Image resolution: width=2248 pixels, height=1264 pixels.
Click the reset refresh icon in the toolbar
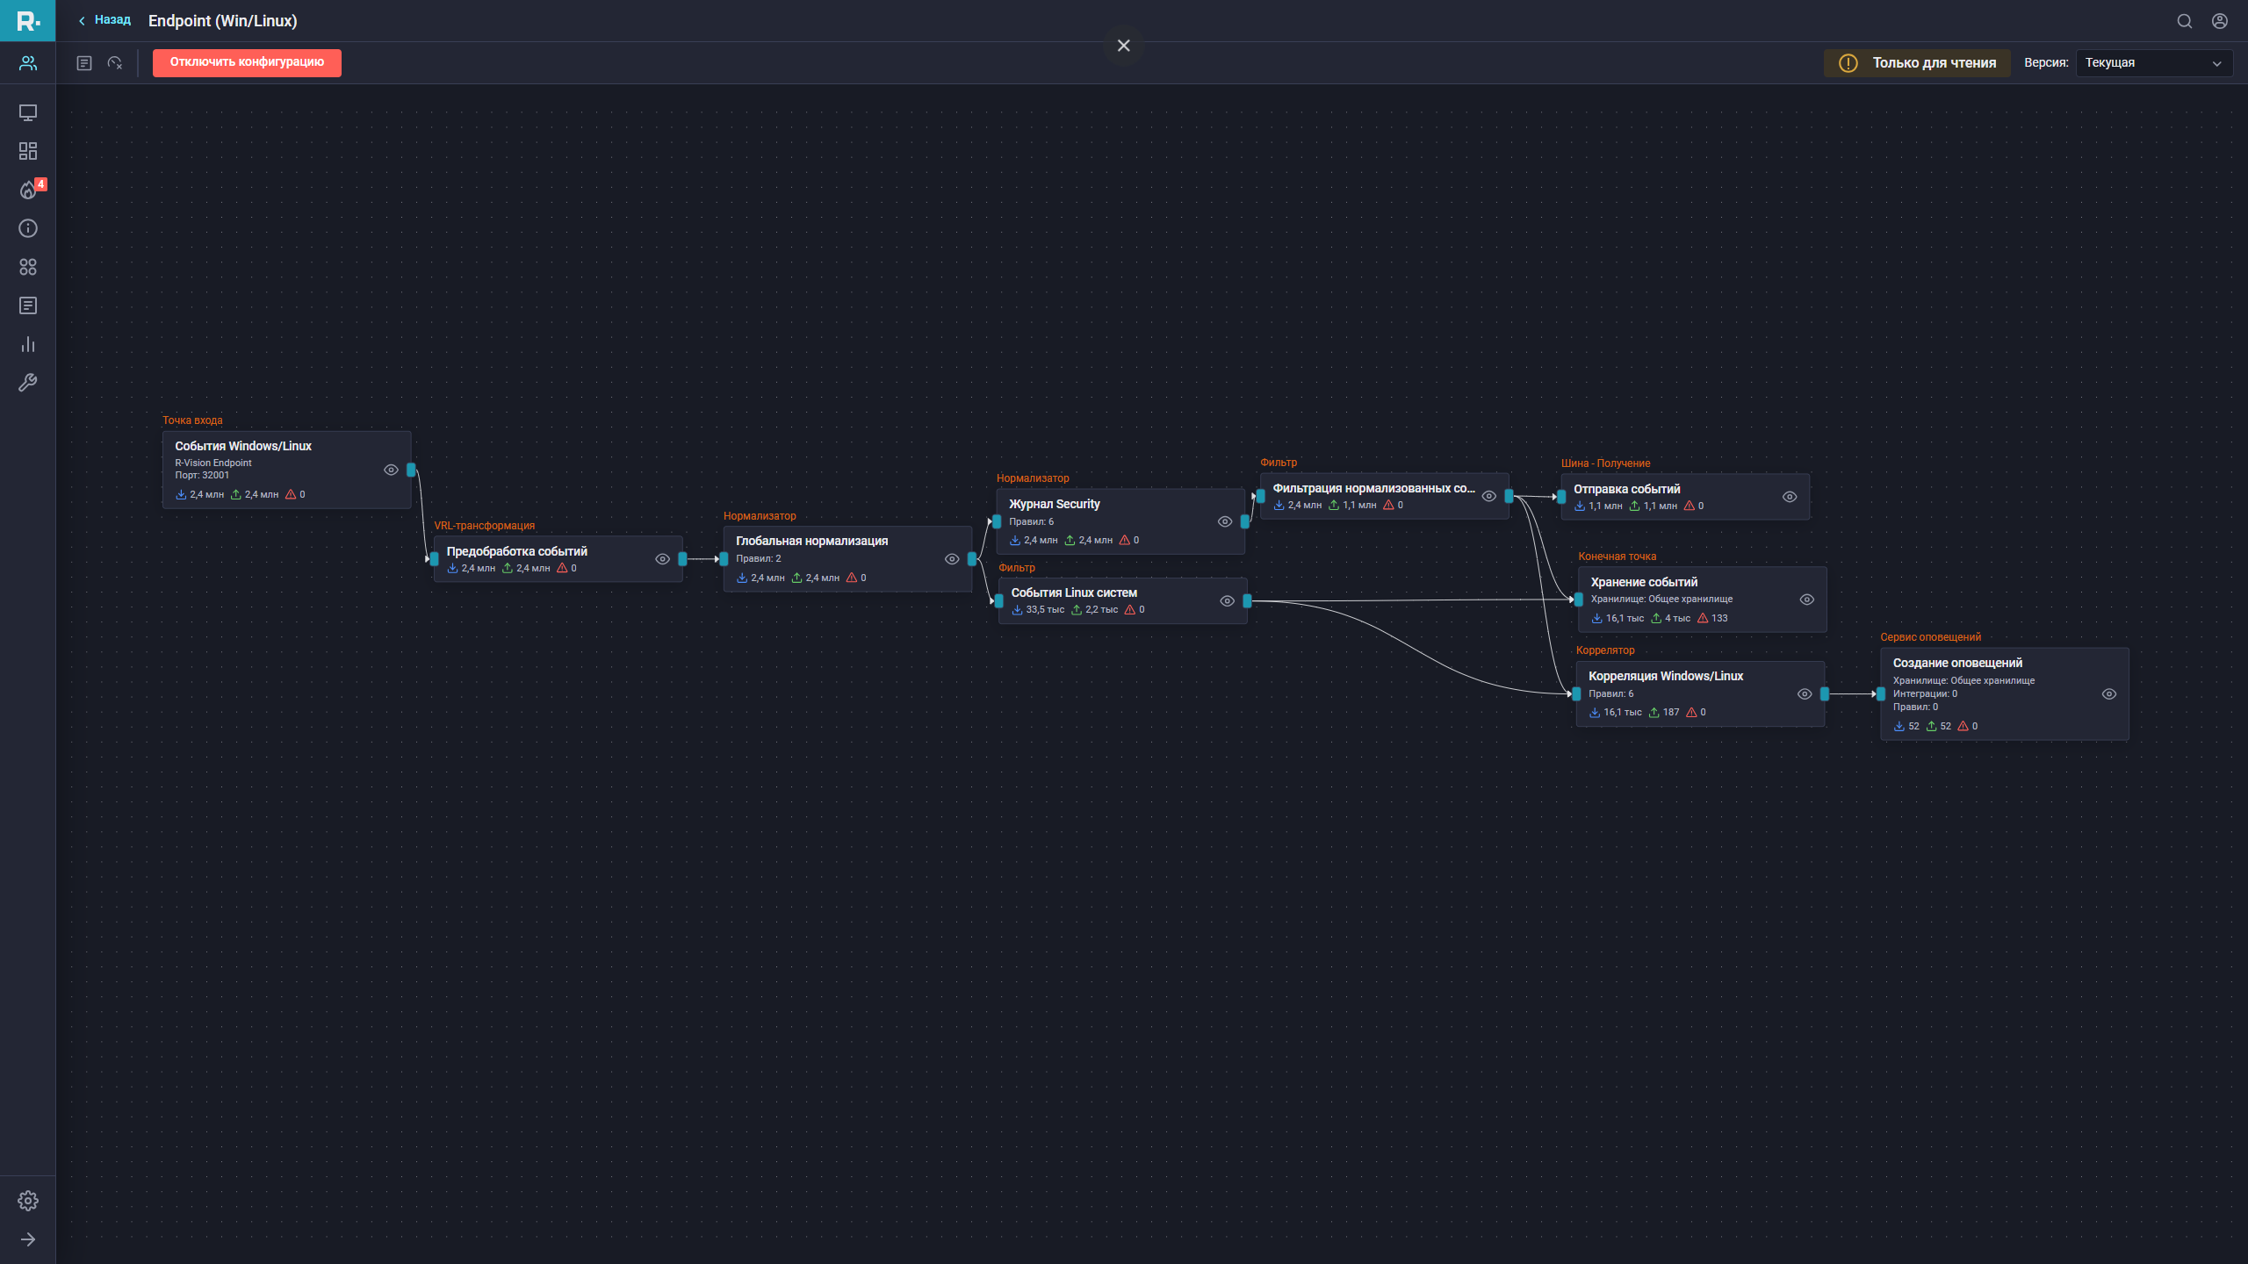(115, 63)
